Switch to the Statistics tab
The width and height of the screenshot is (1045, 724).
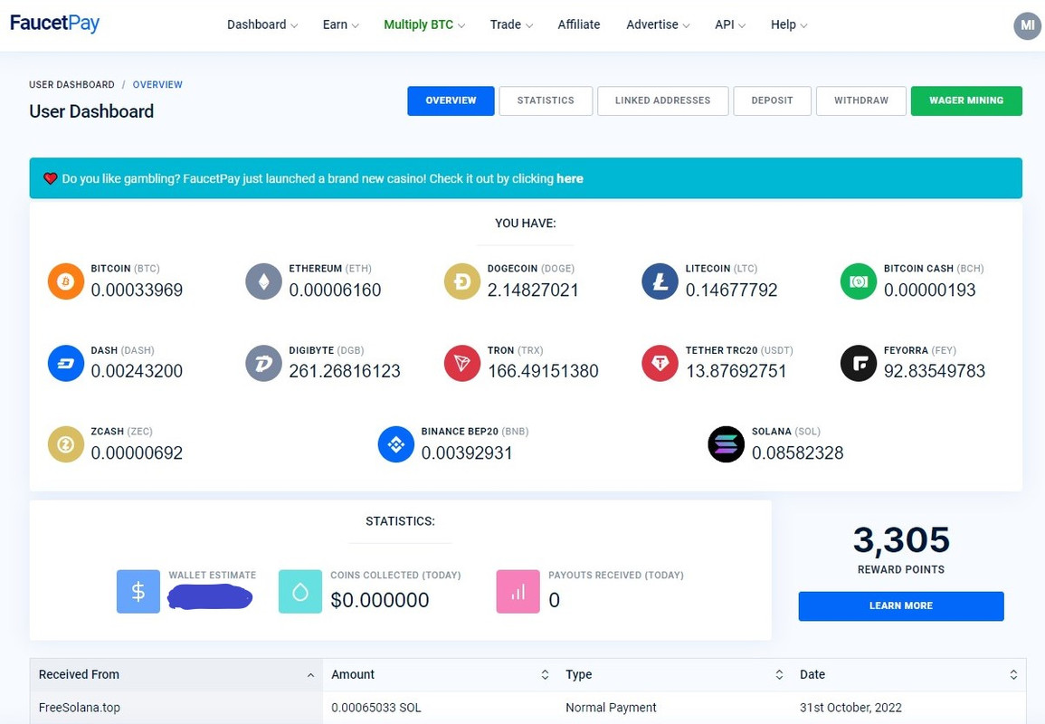coord(546,100)
